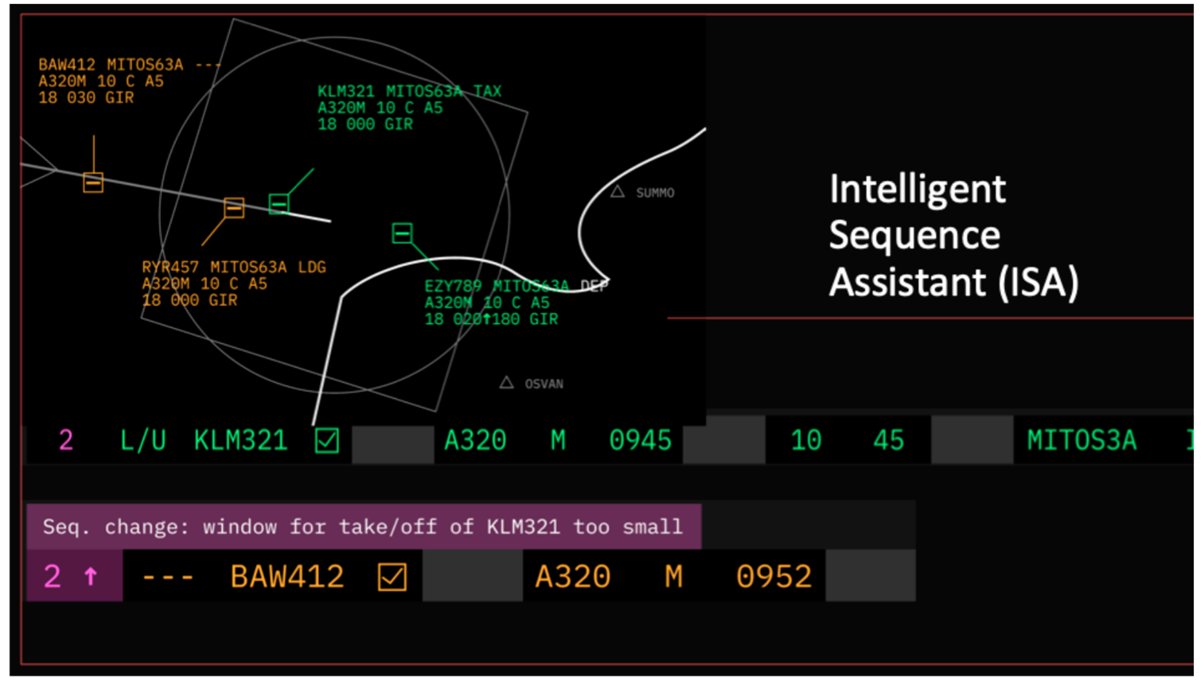The width and height of the screenshot is (1204, 688).
Task: Click the SUMMO waypoint triangle
Action: pyautogui.click(x=617, y=192)
